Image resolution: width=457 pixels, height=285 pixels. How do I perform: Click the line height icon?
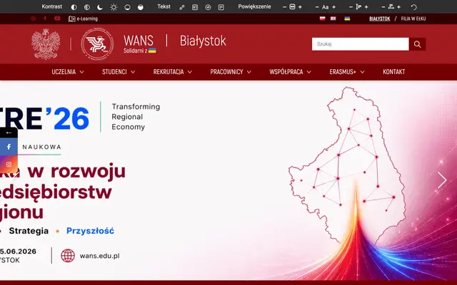358,6
